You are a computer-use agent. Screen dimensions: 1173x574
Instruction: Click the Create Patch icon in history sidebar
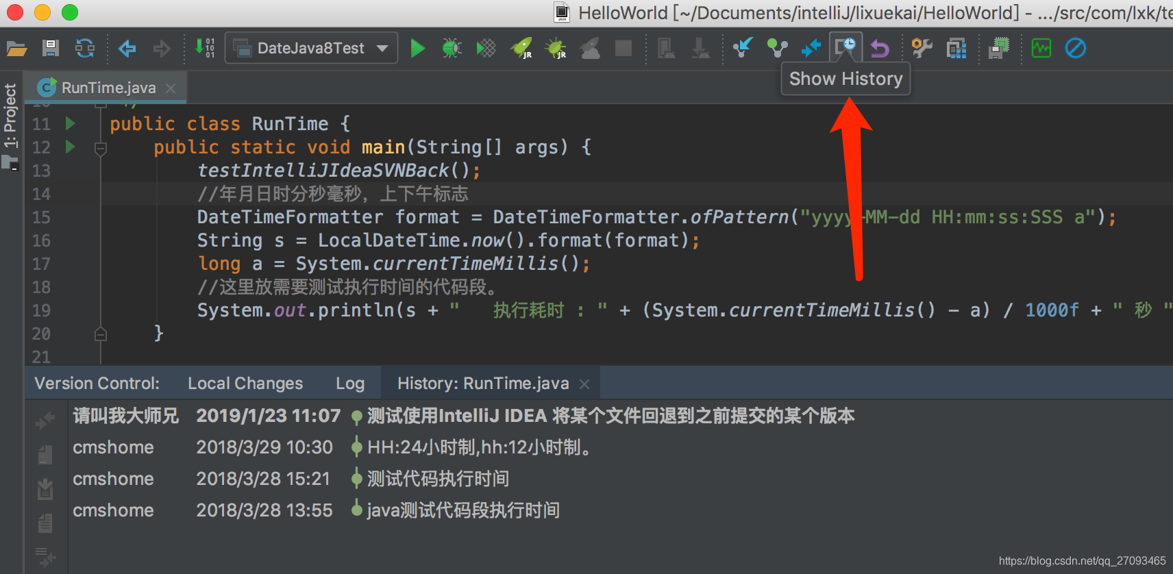45,454
